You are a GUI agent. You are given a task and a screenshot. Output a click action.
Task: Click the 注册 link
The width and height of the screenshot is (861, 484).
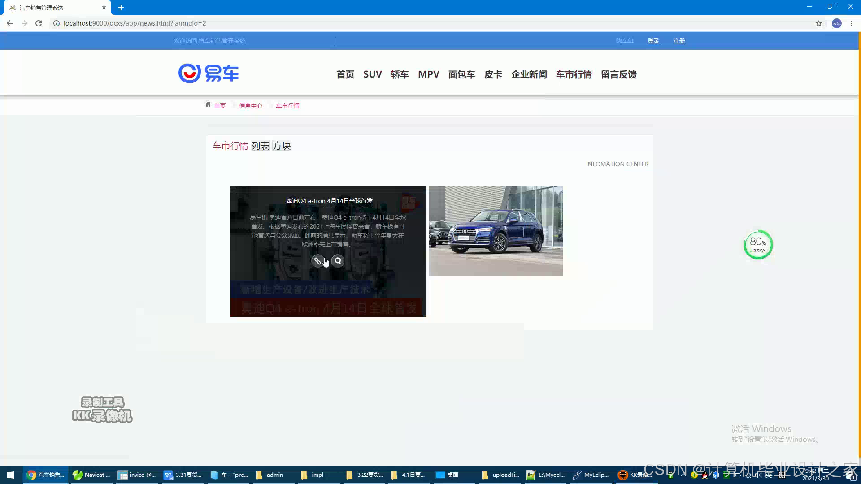[x=679, y=41]
